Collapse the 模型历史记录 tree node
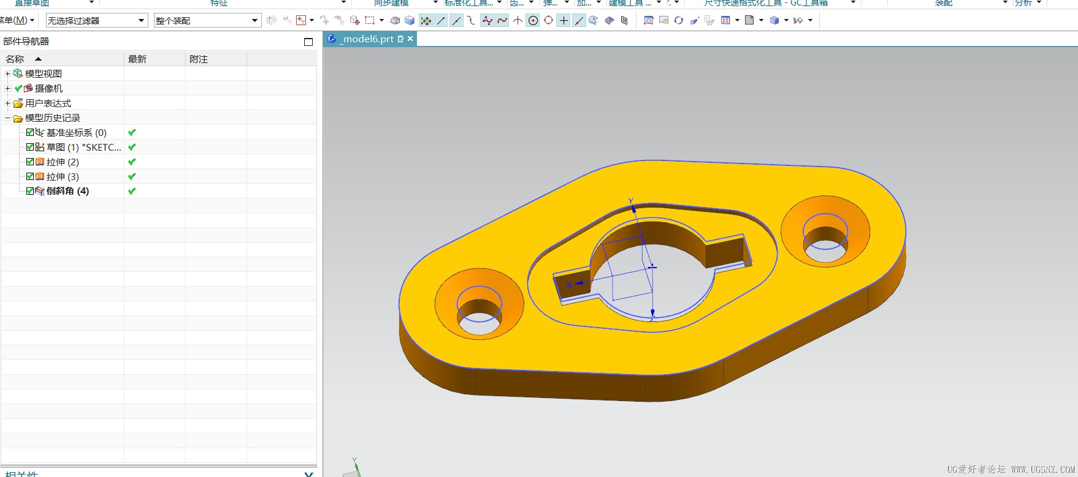1078x477 pixels. click(7, 118)
